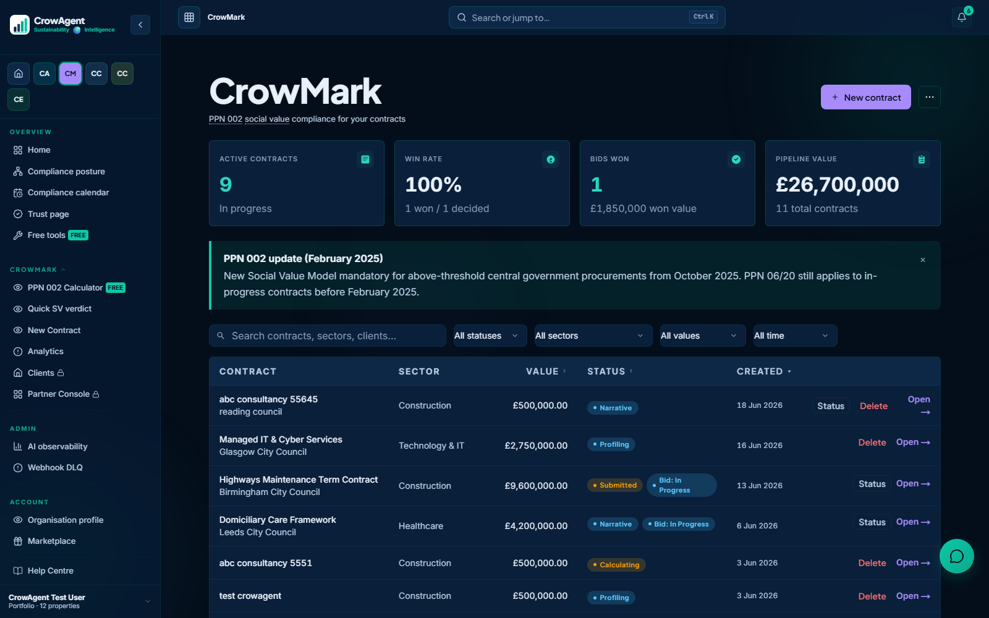Click the contracts search field
This screenshot has height=618, width=989.
pos(328,336)
